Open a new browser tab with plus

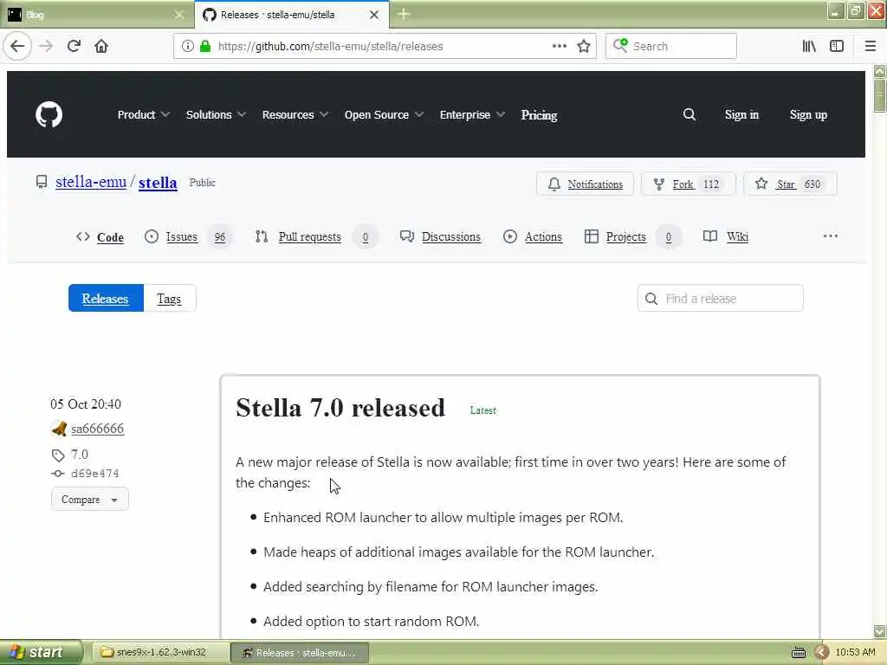pos(404,14)
